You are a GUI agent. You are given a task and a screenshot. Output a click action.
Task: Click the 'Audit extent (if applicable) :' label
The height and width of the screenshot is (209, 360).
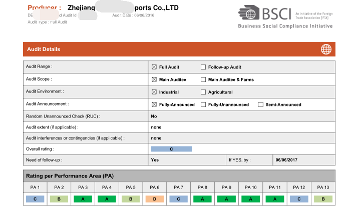52,127
